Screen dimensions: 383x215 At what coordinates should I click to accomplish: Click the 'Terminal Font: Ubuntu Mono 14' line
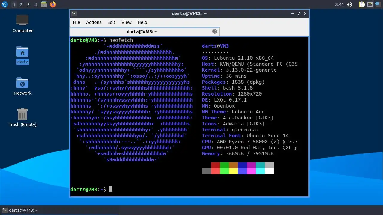click(x=245, y=136)
